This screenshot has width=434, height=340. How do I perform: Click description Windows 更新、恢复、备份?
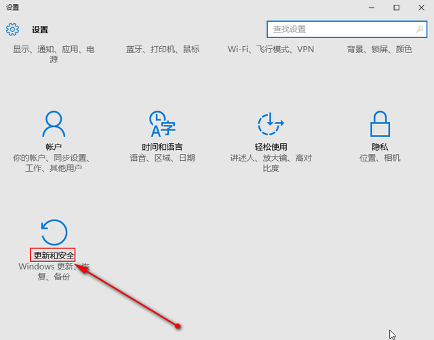(x=54, y=271)
